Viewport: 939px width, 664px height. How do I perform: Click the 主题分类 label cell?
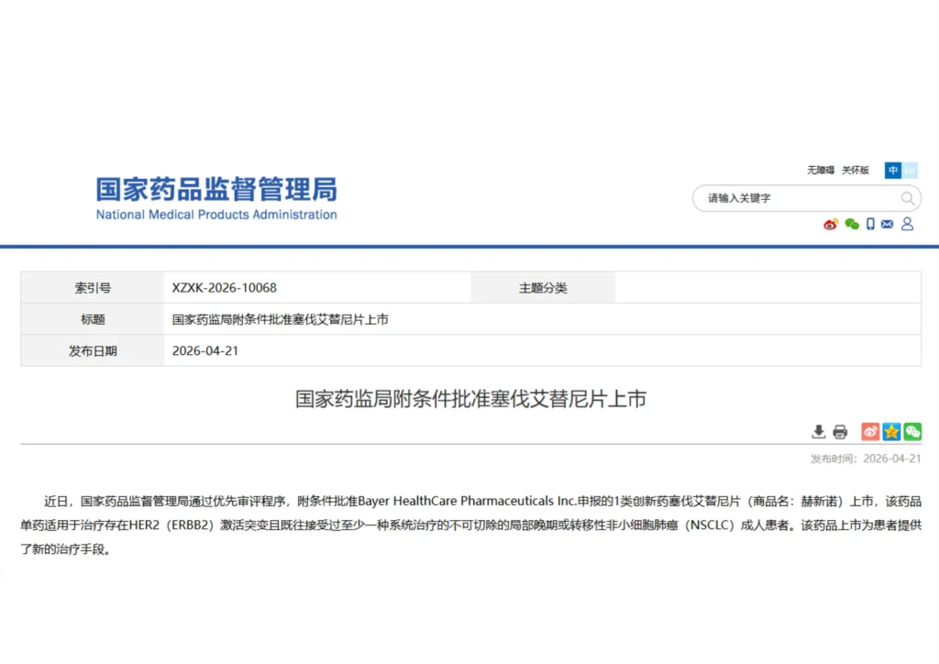(543, 288)
